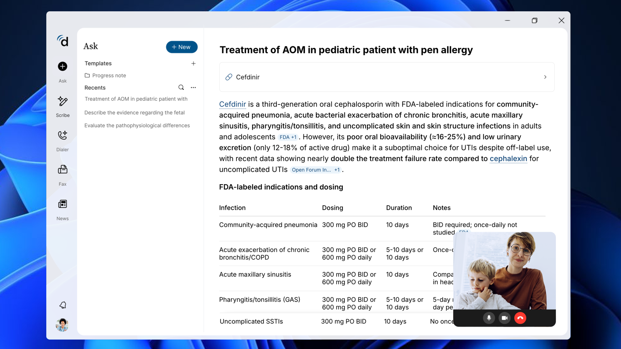Open recent 'Evaluate the pathophysiological differences'
The width and height of the screenshot is (621, 349).
click(x=137, y=125)
